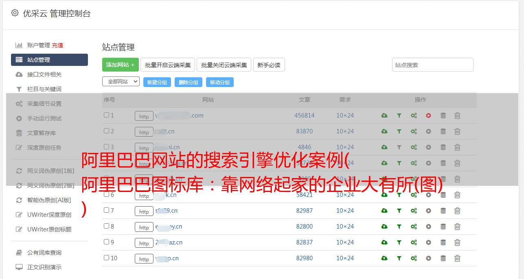Open UWriter深度原创 in the sidebar
524x279 pixels.
(x=49, y=215)
